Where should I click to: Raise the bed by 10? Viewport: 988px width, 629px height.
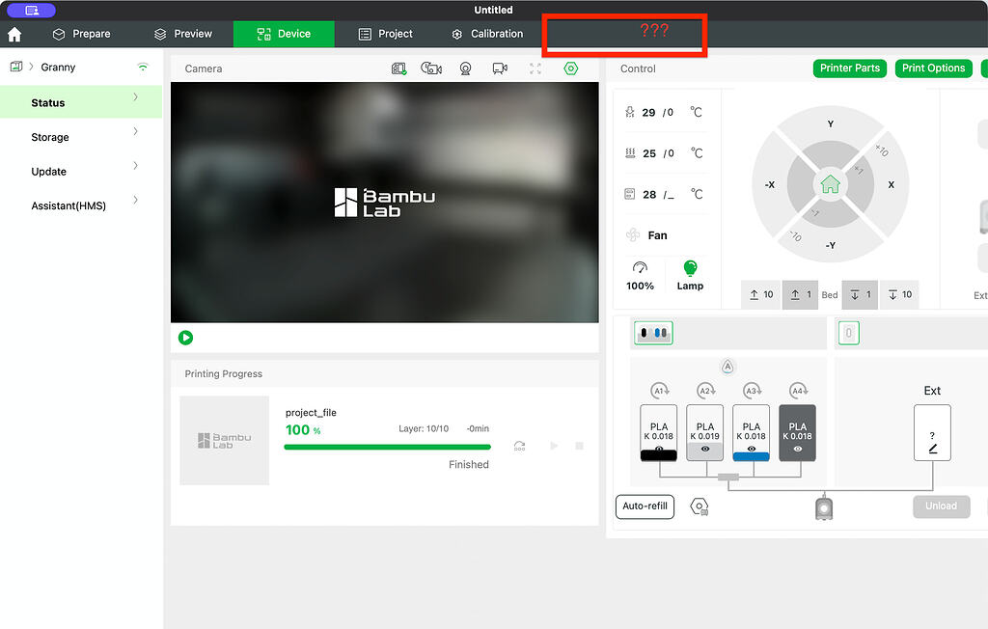[761, 295]
